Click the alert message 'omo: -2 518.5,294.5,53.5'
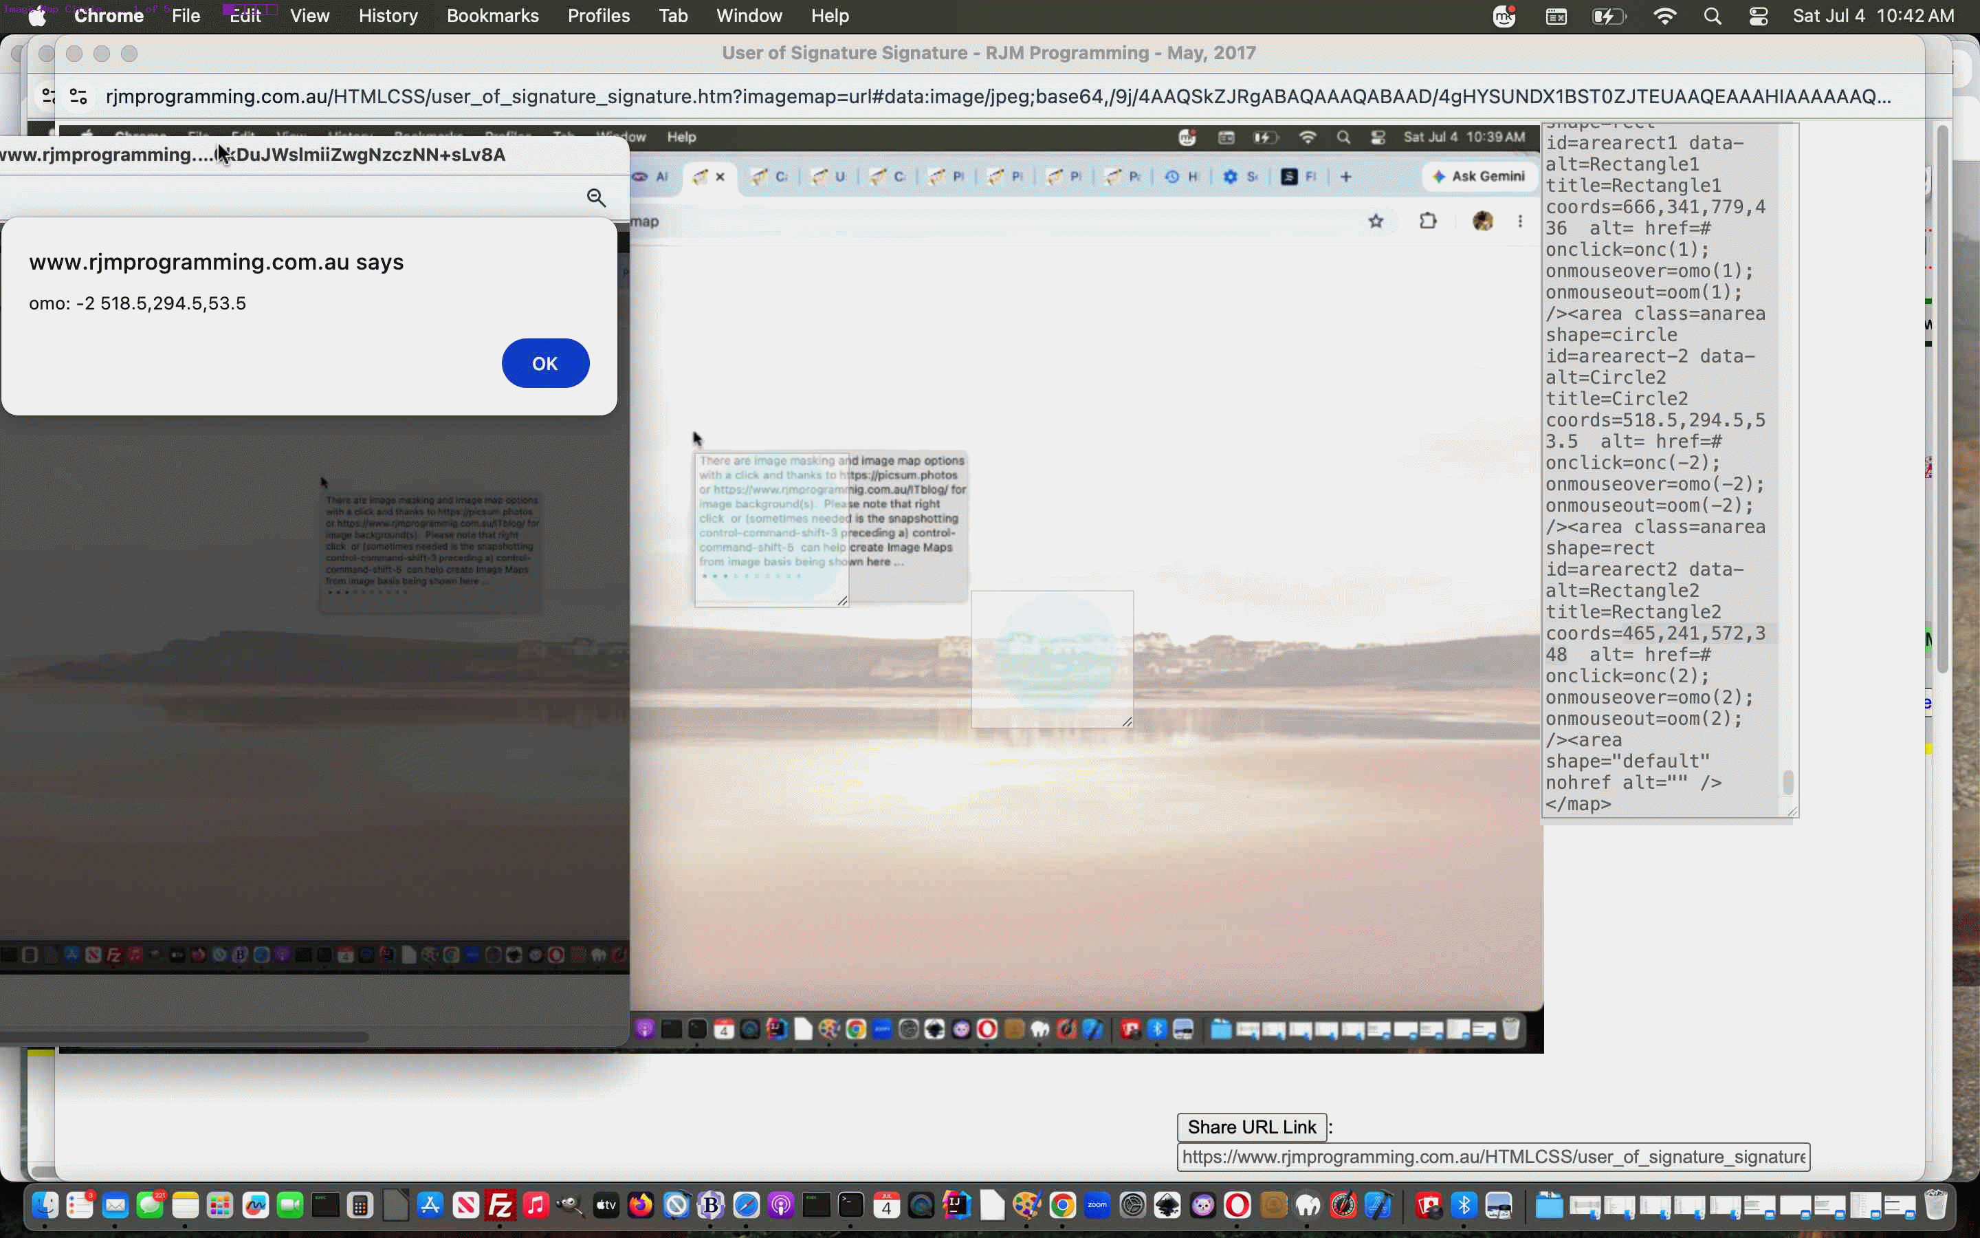Viewport: 1980px width, 1238px height. point(137,303)
